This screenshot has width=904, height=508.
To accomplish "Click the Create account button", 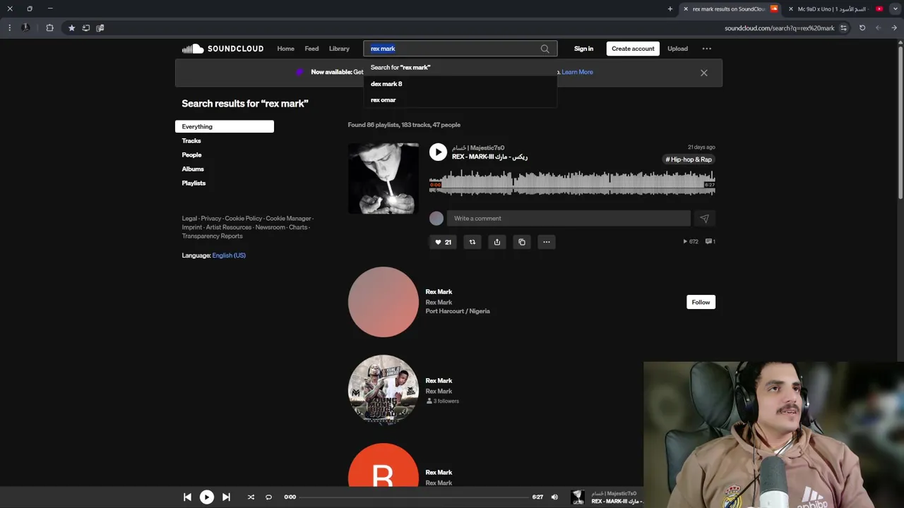I will coord(633,49).
